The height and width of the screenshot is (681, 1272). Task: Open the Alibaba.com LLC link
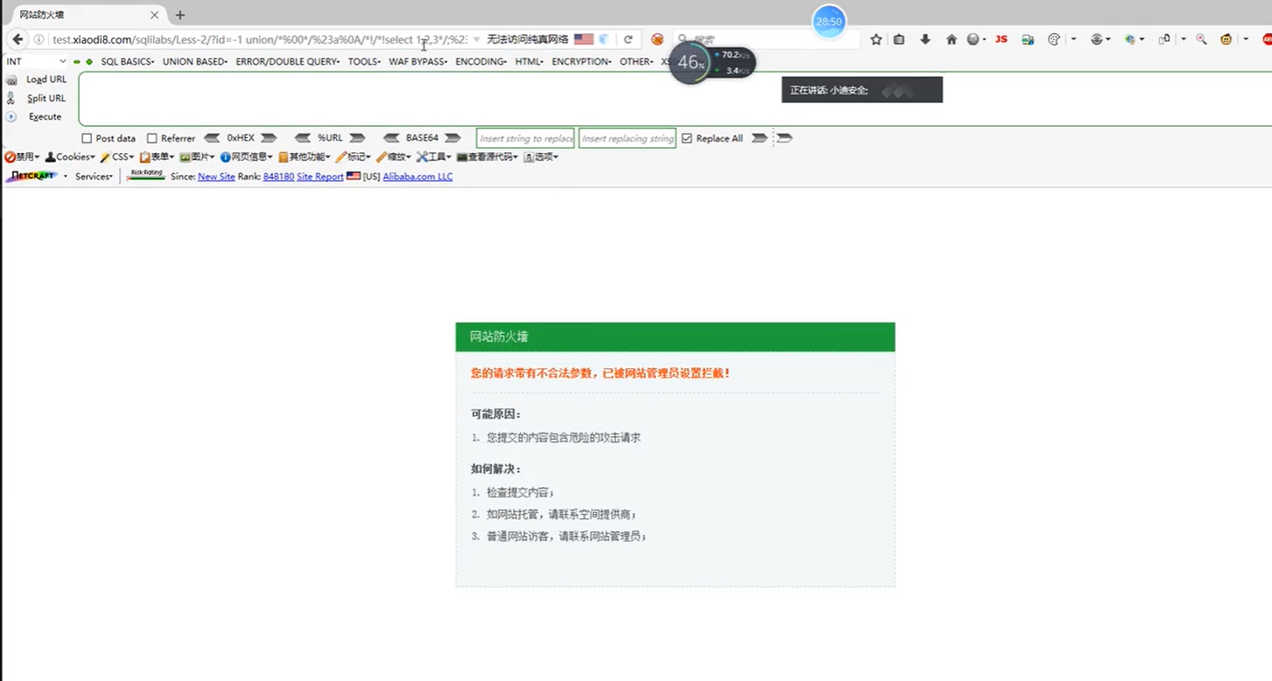click(x=418, y=177)
